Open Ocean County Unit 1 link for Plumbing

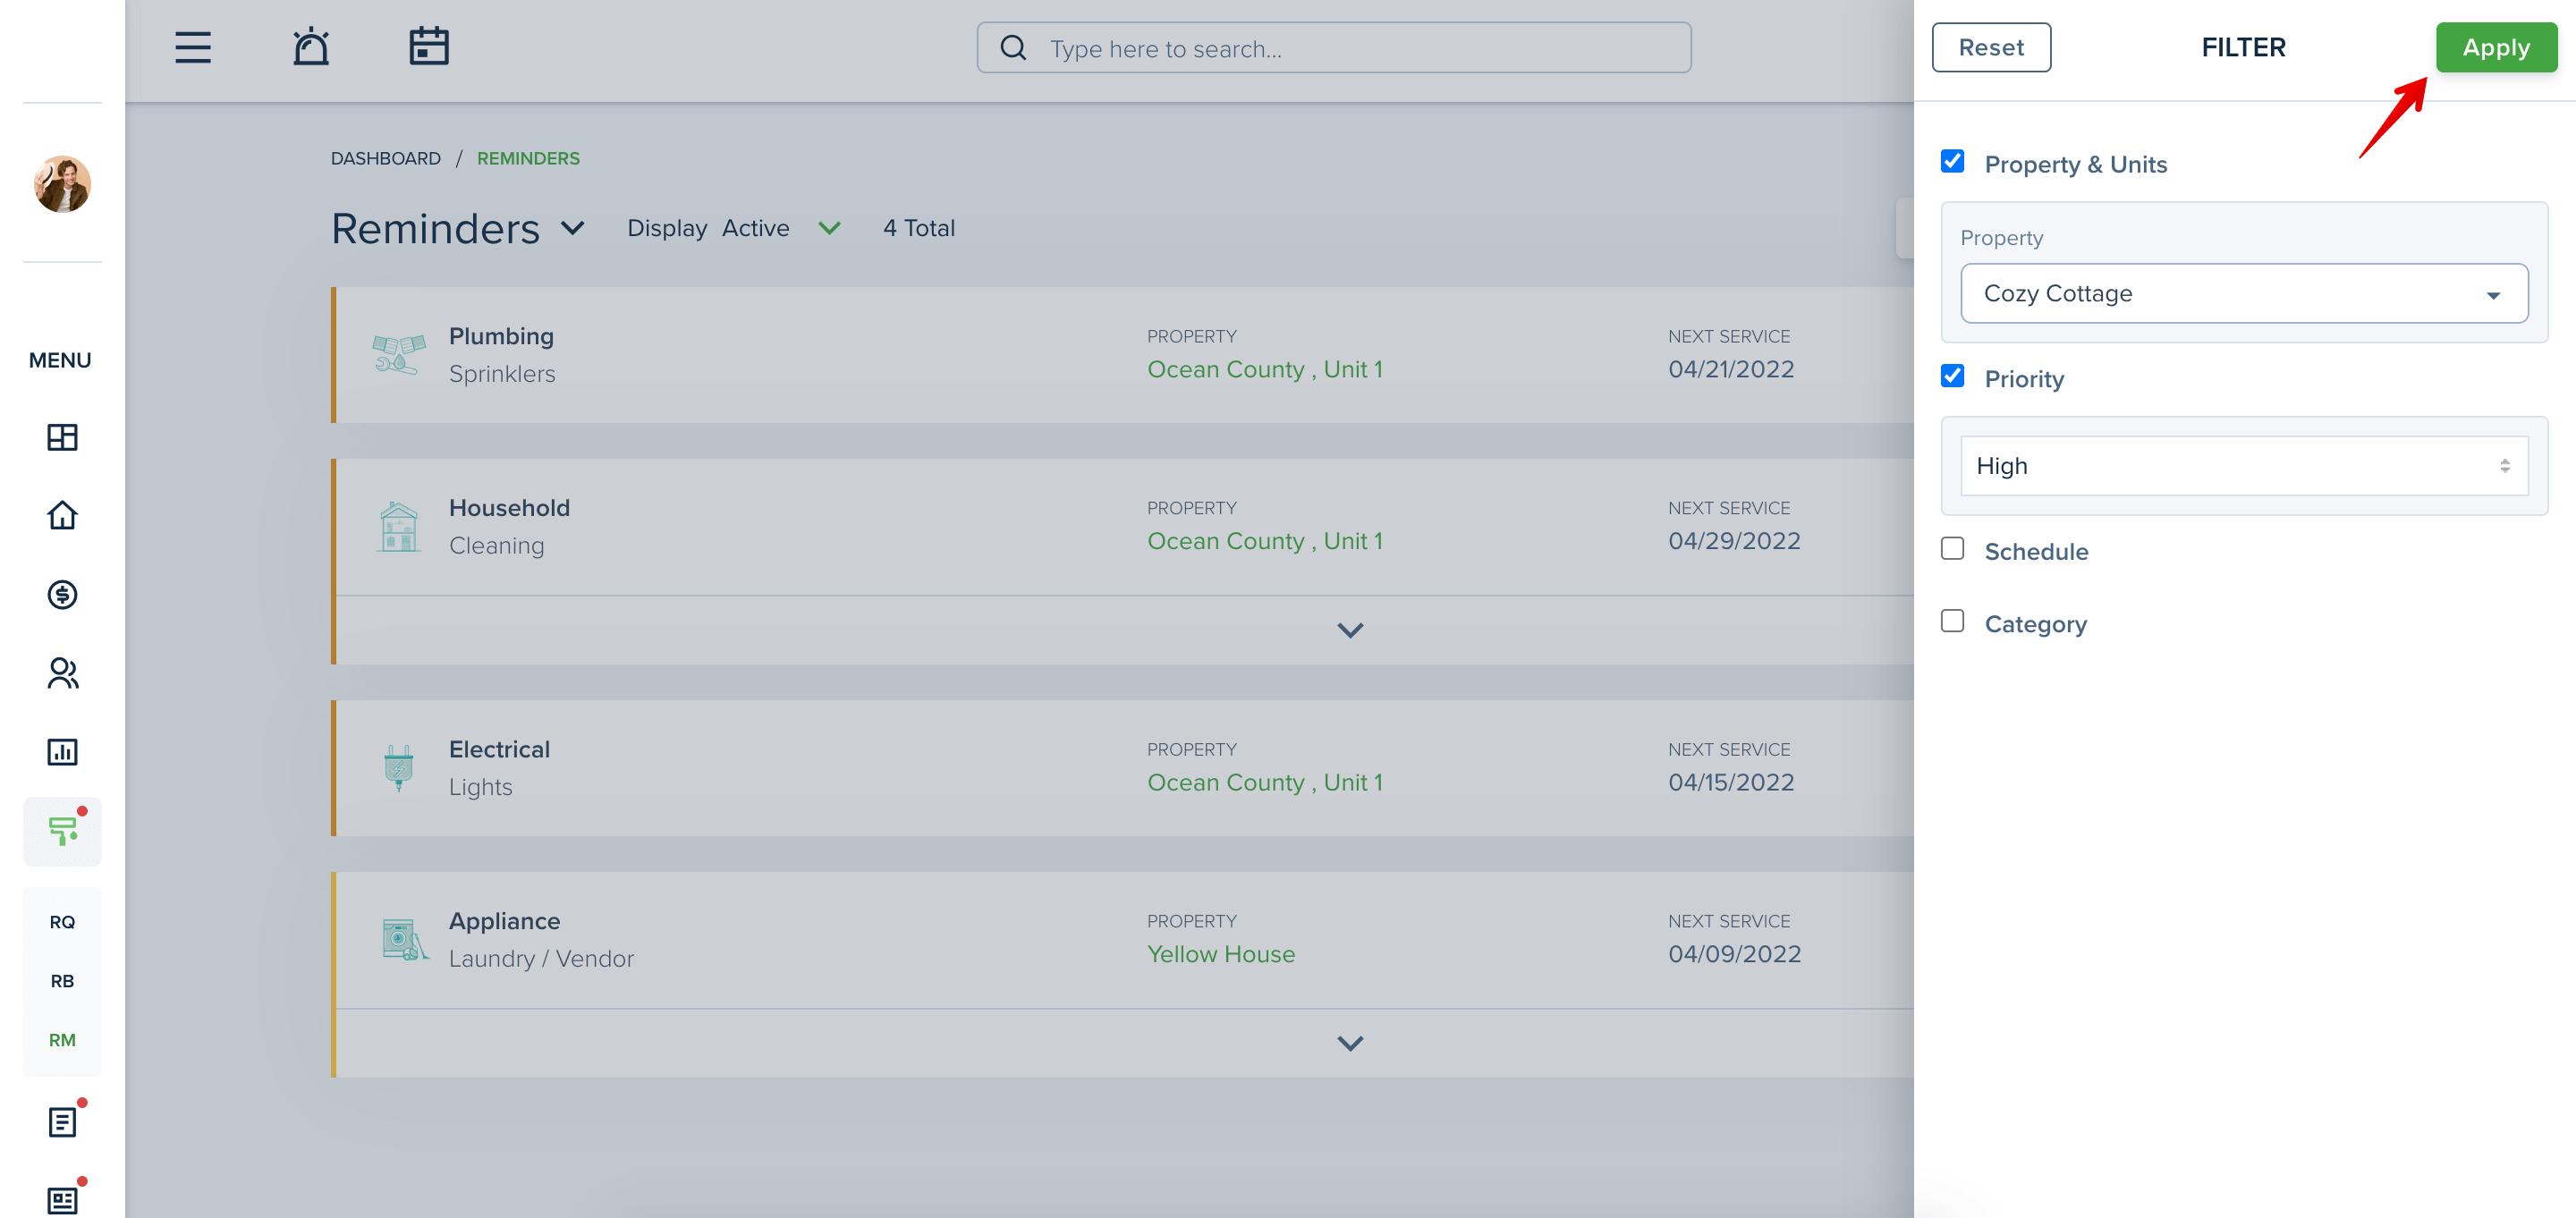coord(1264,370)
